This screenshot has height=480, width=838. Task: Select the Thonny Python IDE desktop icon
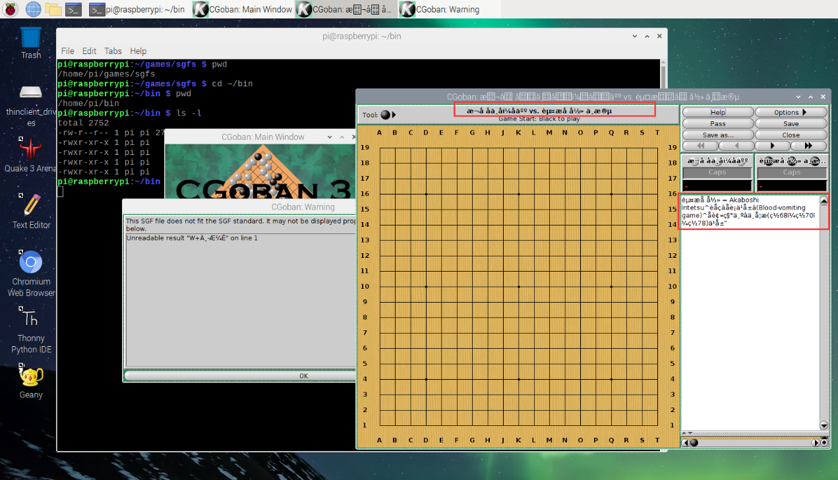(31, 331)
